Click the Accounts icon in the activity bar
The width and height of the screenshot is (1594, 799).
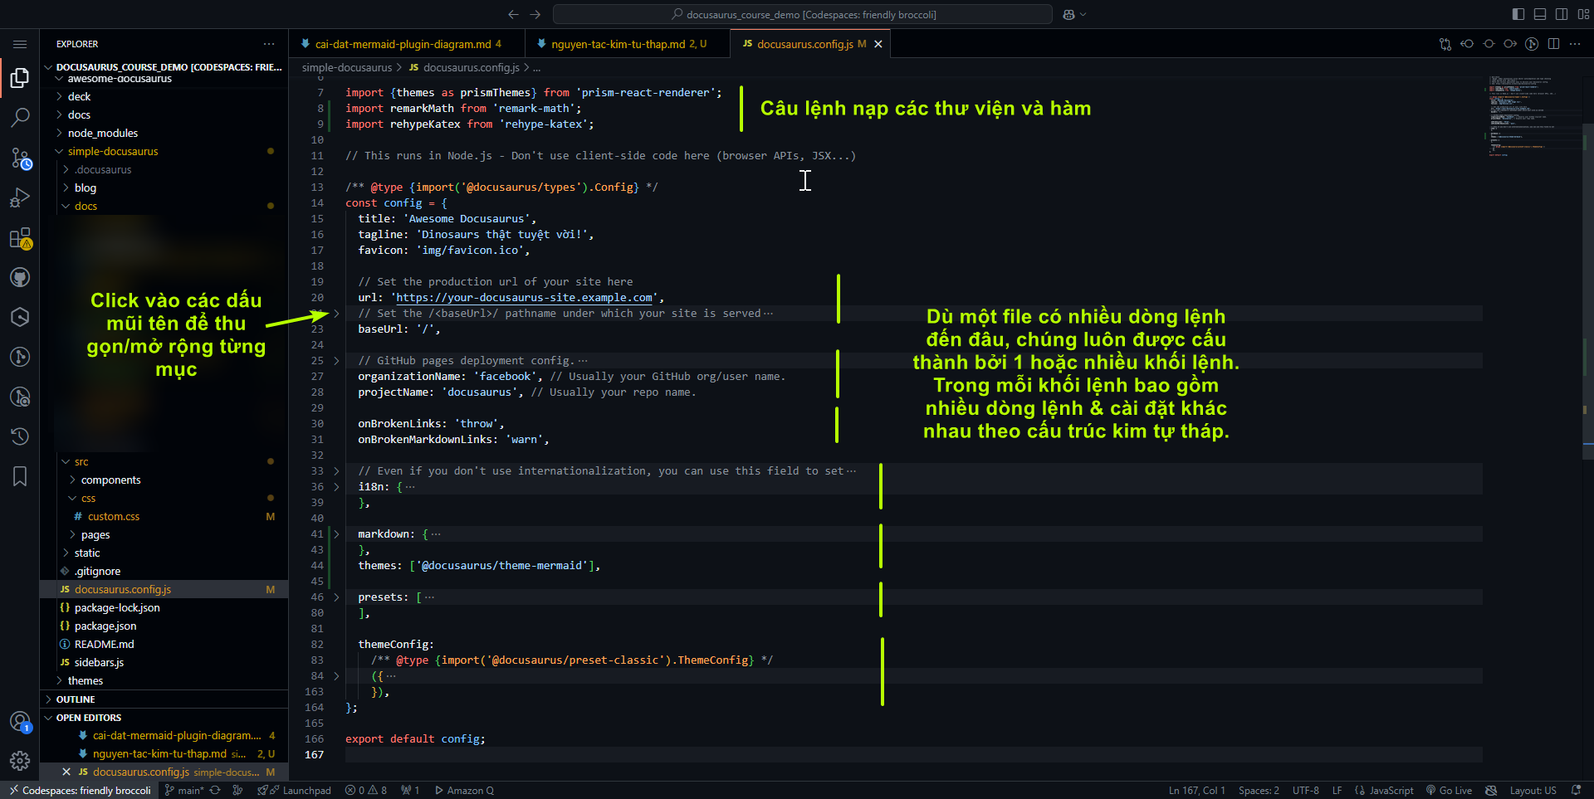coord(20,721)
